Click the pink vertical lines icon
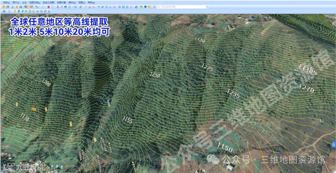 coord(131,7)
